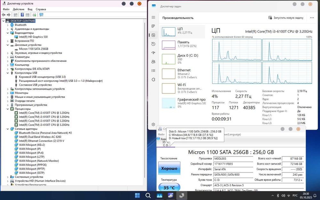Open App history icon in Task Manager sidebar
This screenshot has width=320, height=200.
154,44
